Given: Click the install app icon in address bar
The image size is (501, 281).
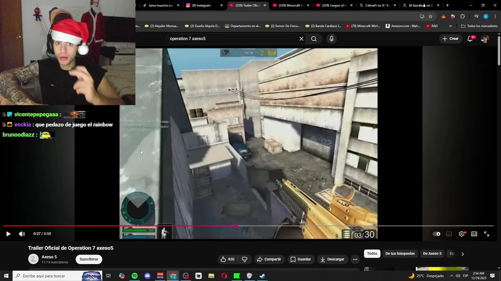Looking at the screenshot, I should [x=422, y=16].
